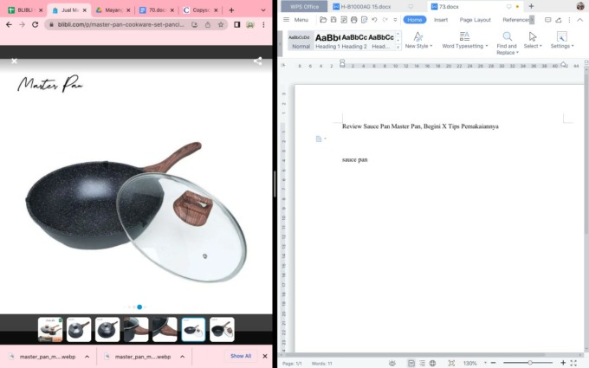589x368 pixels.
Task: Switch to the 70.docx browser tab
Action: click(x=157, y=10)
